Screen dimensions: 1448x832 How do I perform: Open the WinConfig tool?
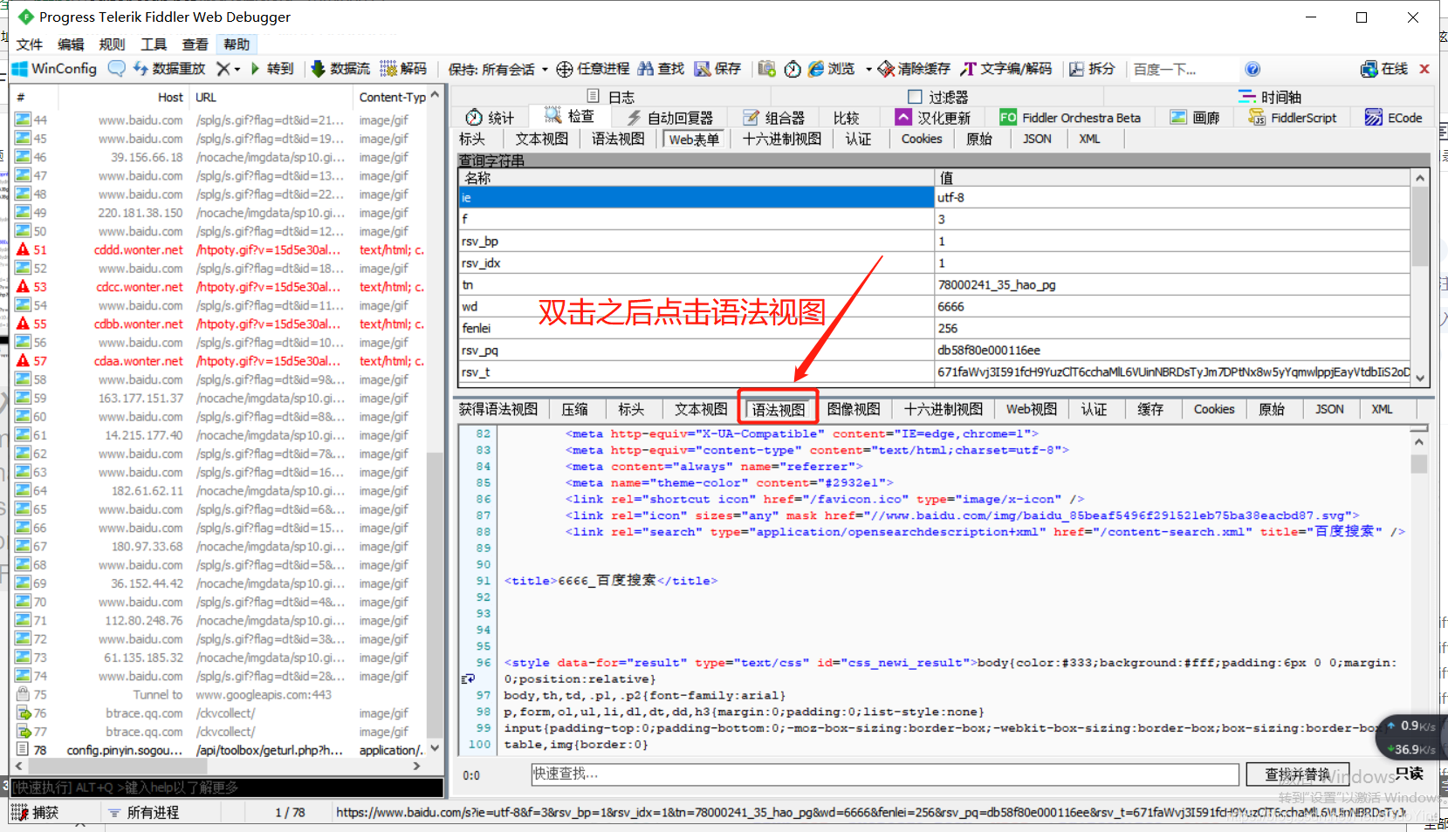[x=55, y=68]
